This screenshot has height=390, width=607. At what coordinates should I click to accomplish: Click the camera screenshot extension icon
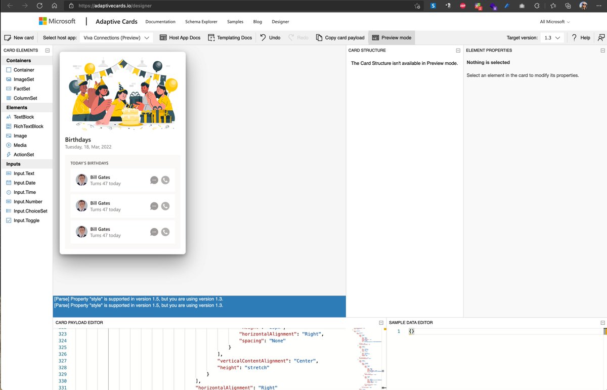pyautogui.click(x=522, y=6)
